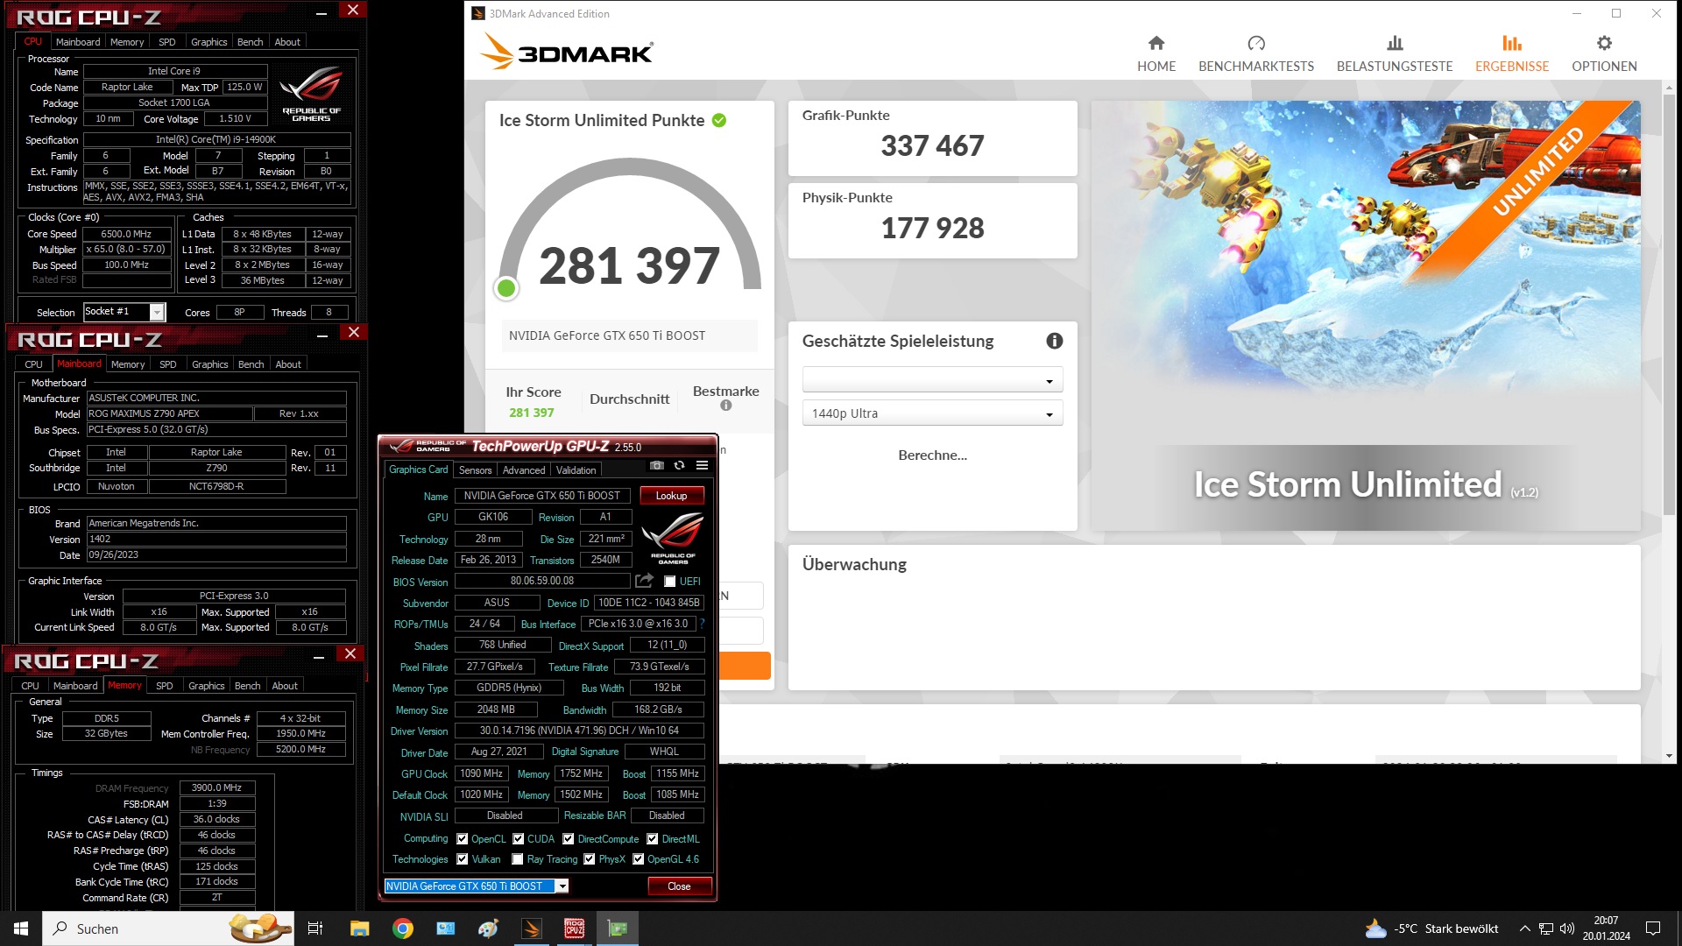Viewport: 1682px width, 946px height.
Task: Click the Suchen search box in the taskbar
Action: (168, 928)
